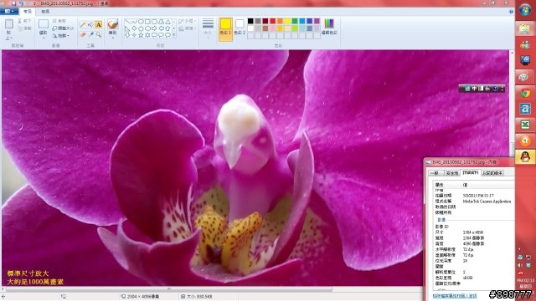The height and width of the screenshot is (301, 536).
Task: Select the Text tool (A)
Action: (99, 24)
